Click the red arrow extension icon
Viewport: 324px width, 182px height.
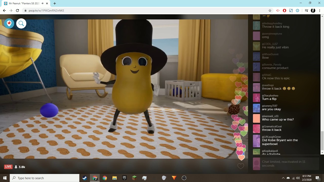278,11
